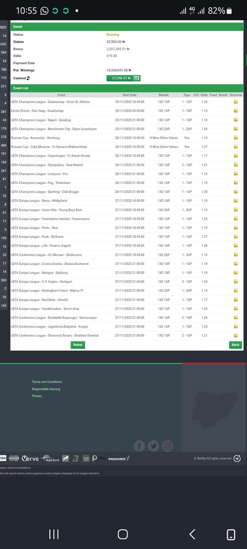Click outcome icon for Lille - Dinamo Zagreb
The image size is (247, 549).
[236, 246]
